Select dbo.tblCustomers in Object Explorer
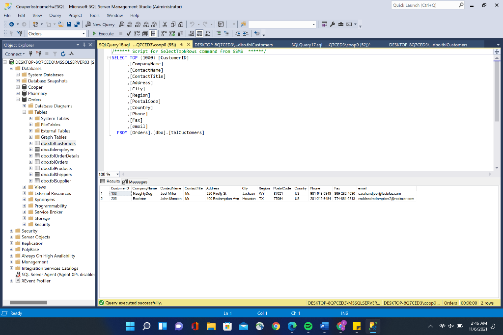 click(x=58, y=144)
